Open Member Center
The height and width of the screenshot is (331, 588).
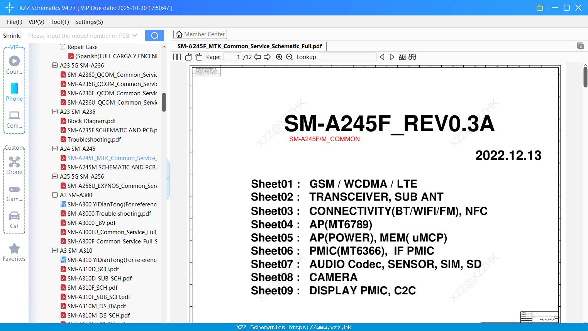pyautogui.click(x=200, y=34)
